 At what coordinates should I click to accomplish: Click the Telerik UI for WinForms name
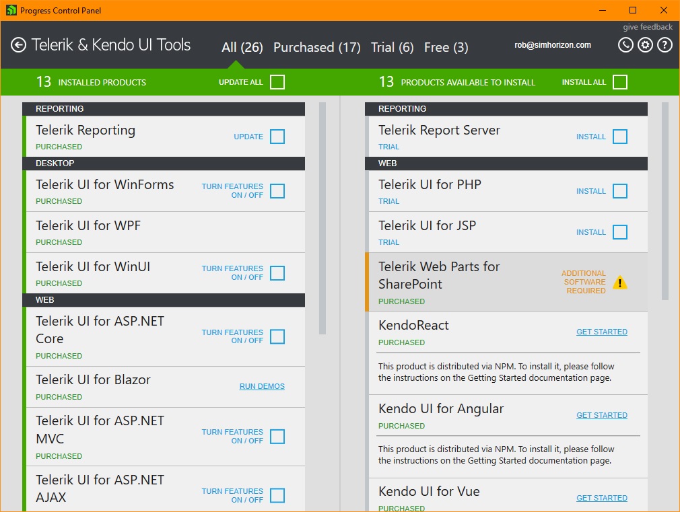pyautogui.click(x=104, y=184)
